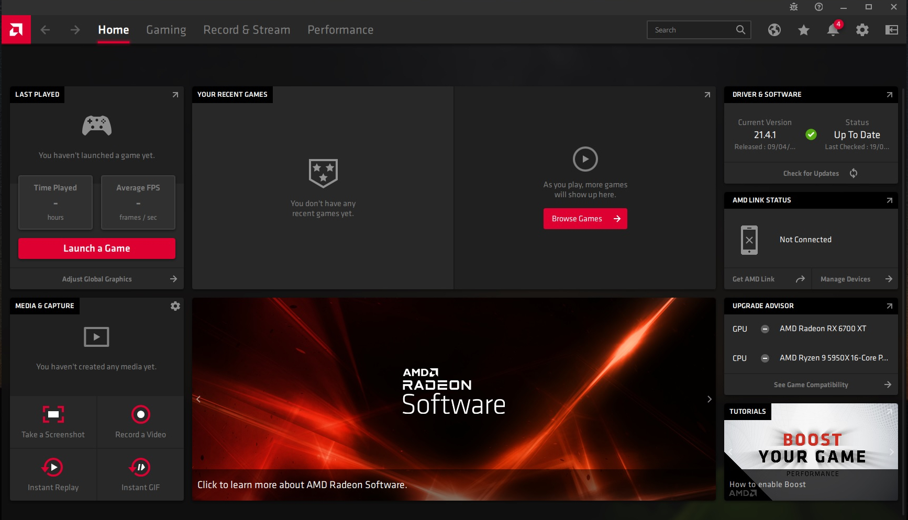Click the back navigation arrow
This screenshot has height=520, width=908.
pos(46,30)
